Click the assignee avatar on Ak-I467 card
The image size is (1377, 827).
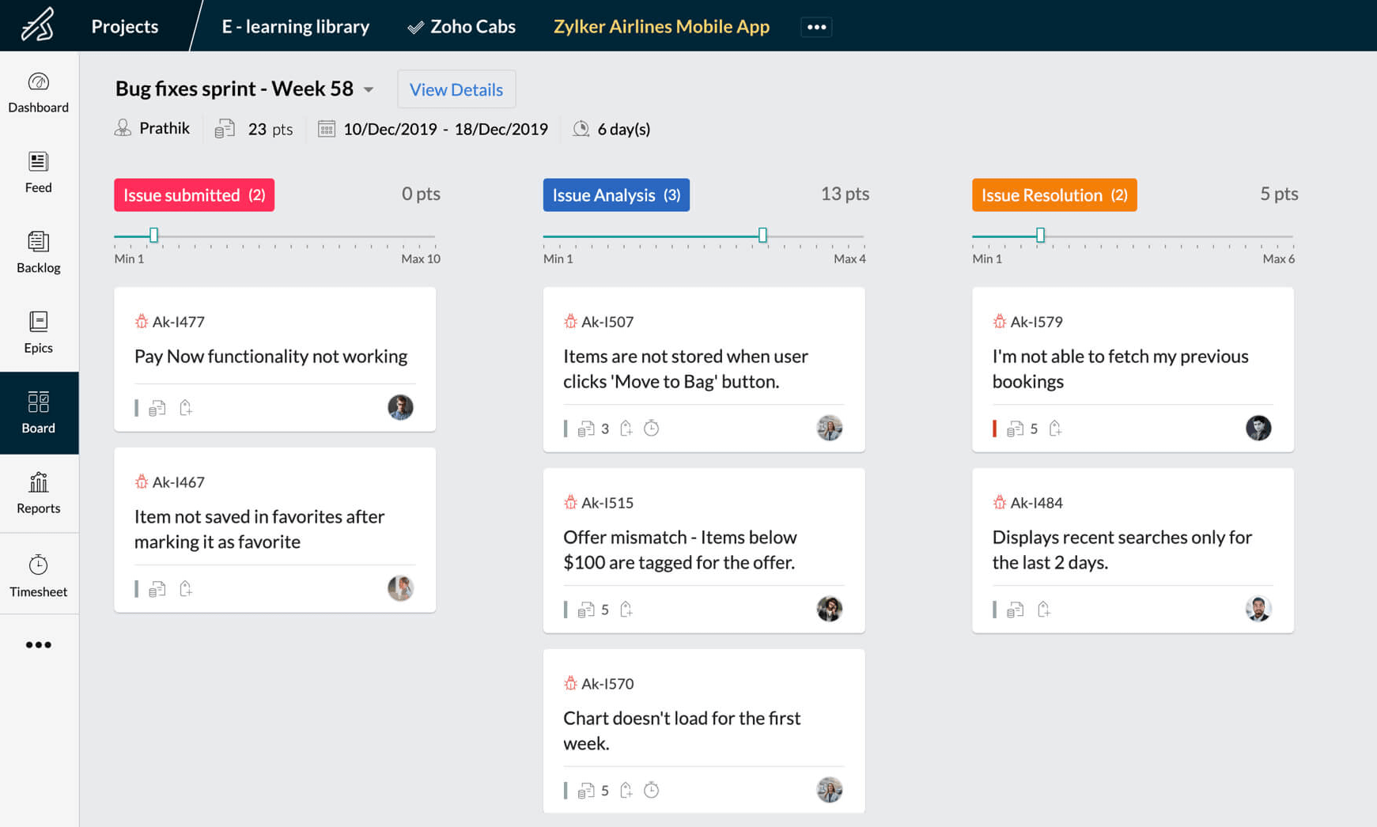click(400, 588)
